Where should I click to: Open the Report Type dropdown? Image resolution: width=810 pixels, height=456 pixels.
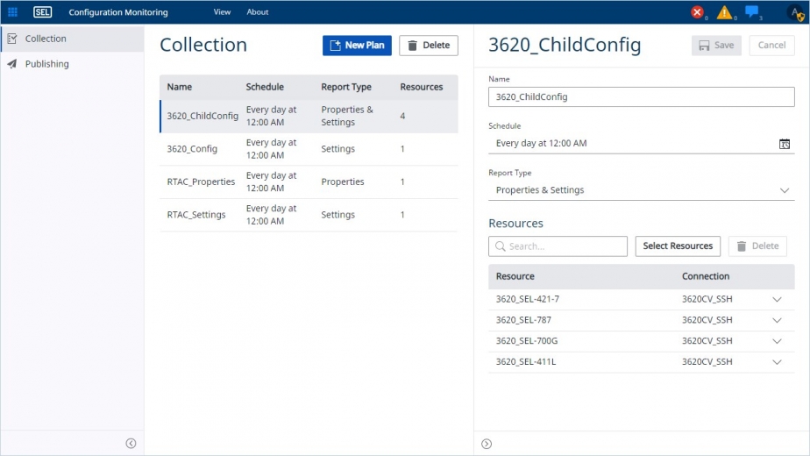(641, 190)
